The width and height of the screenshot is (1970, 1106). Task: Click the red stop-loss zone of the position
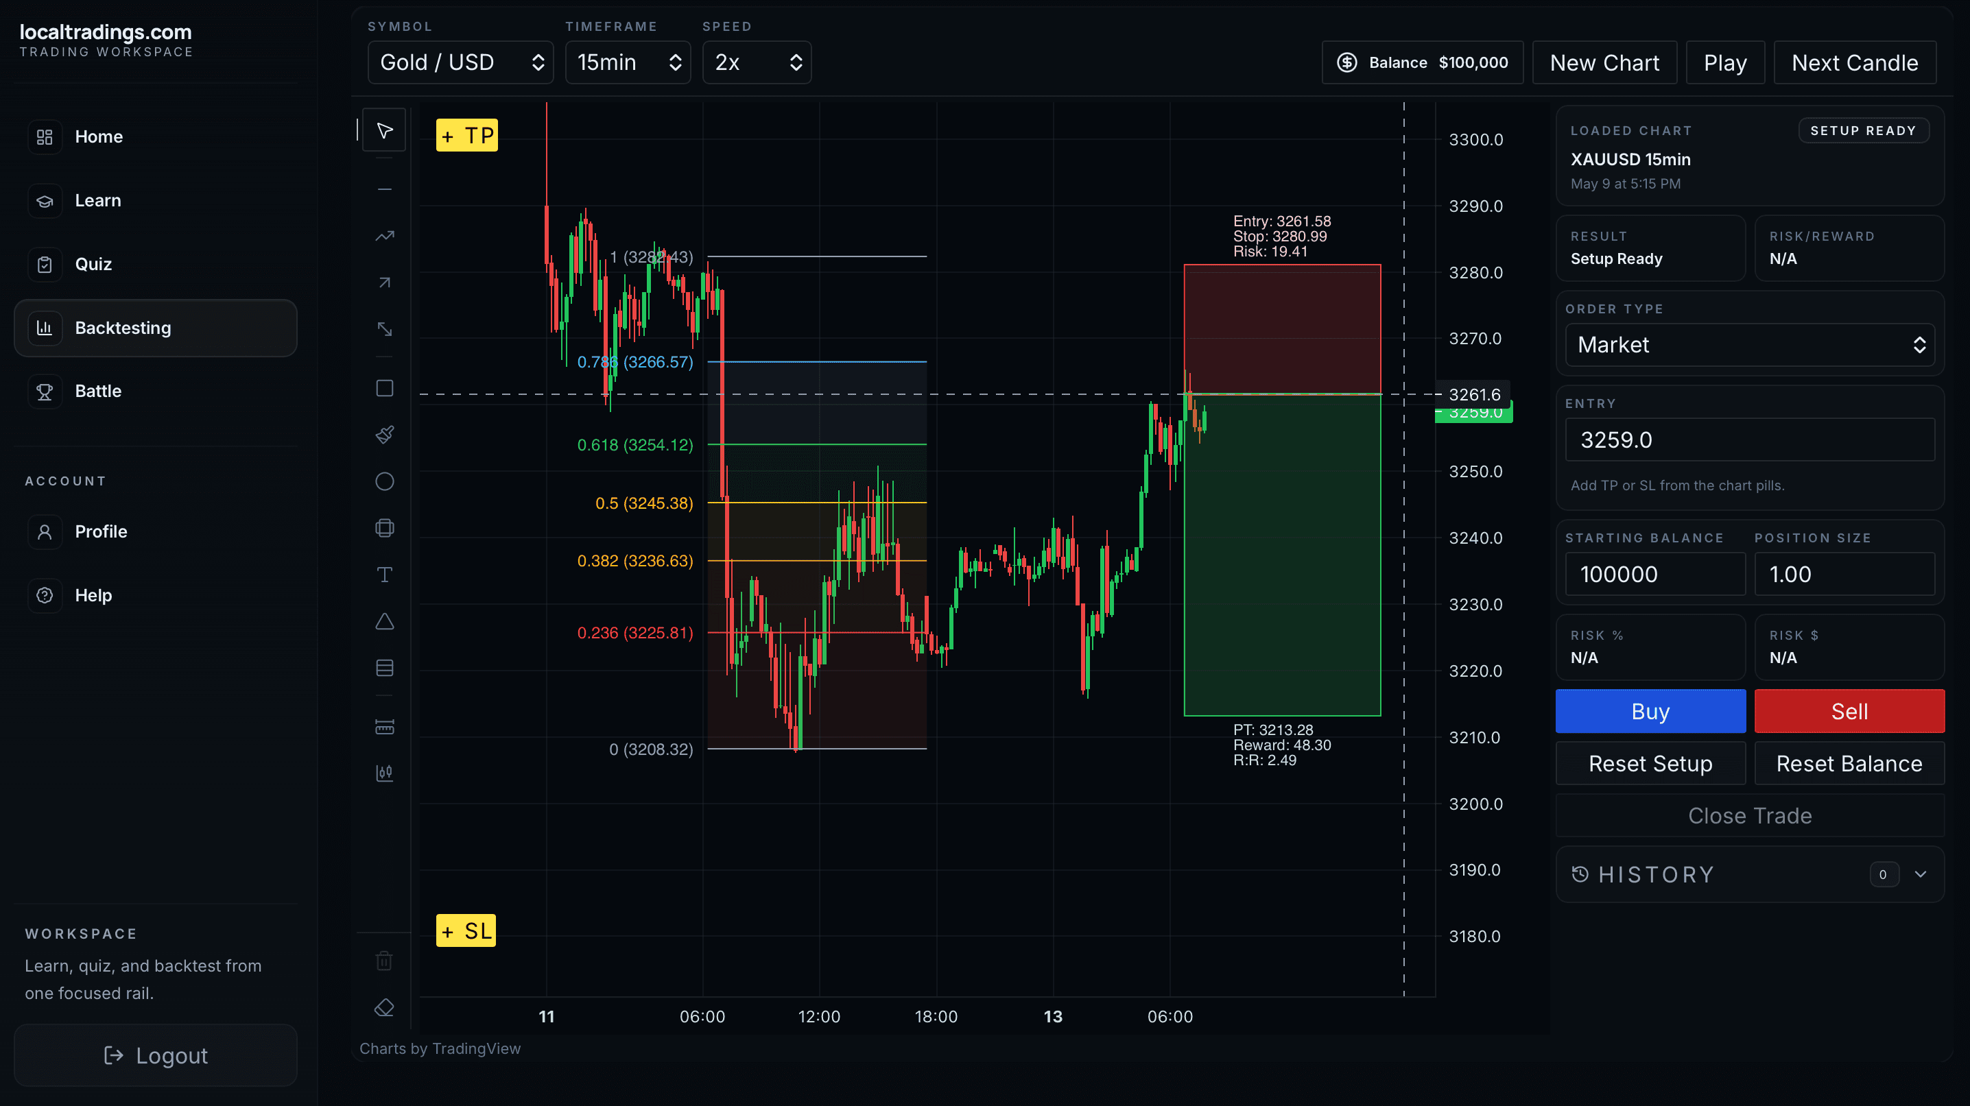[x=1282, y=328]
